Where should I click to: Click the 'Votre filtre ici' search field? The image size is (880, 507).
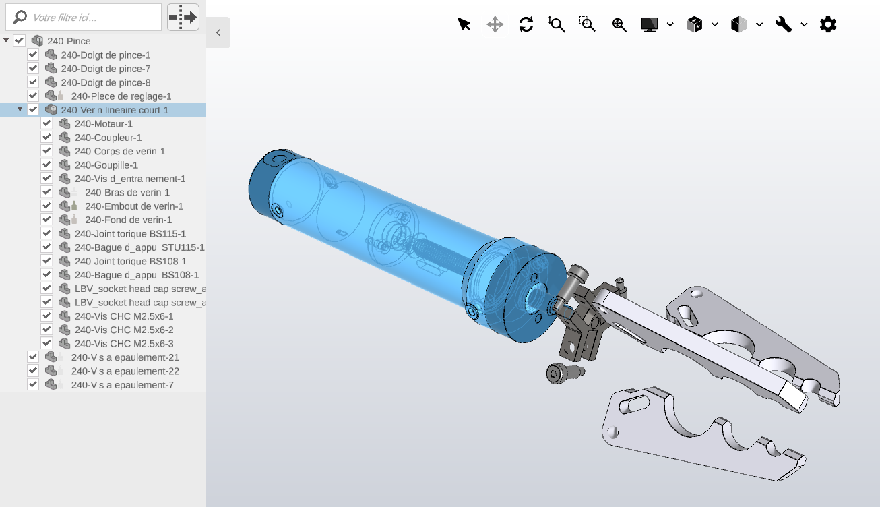coord(91,18)
